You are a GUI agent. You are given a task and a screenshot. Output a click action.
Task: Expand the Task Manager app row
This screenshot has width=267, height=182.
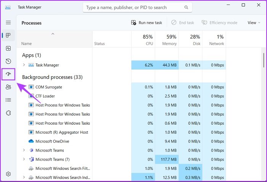point(24,65)
